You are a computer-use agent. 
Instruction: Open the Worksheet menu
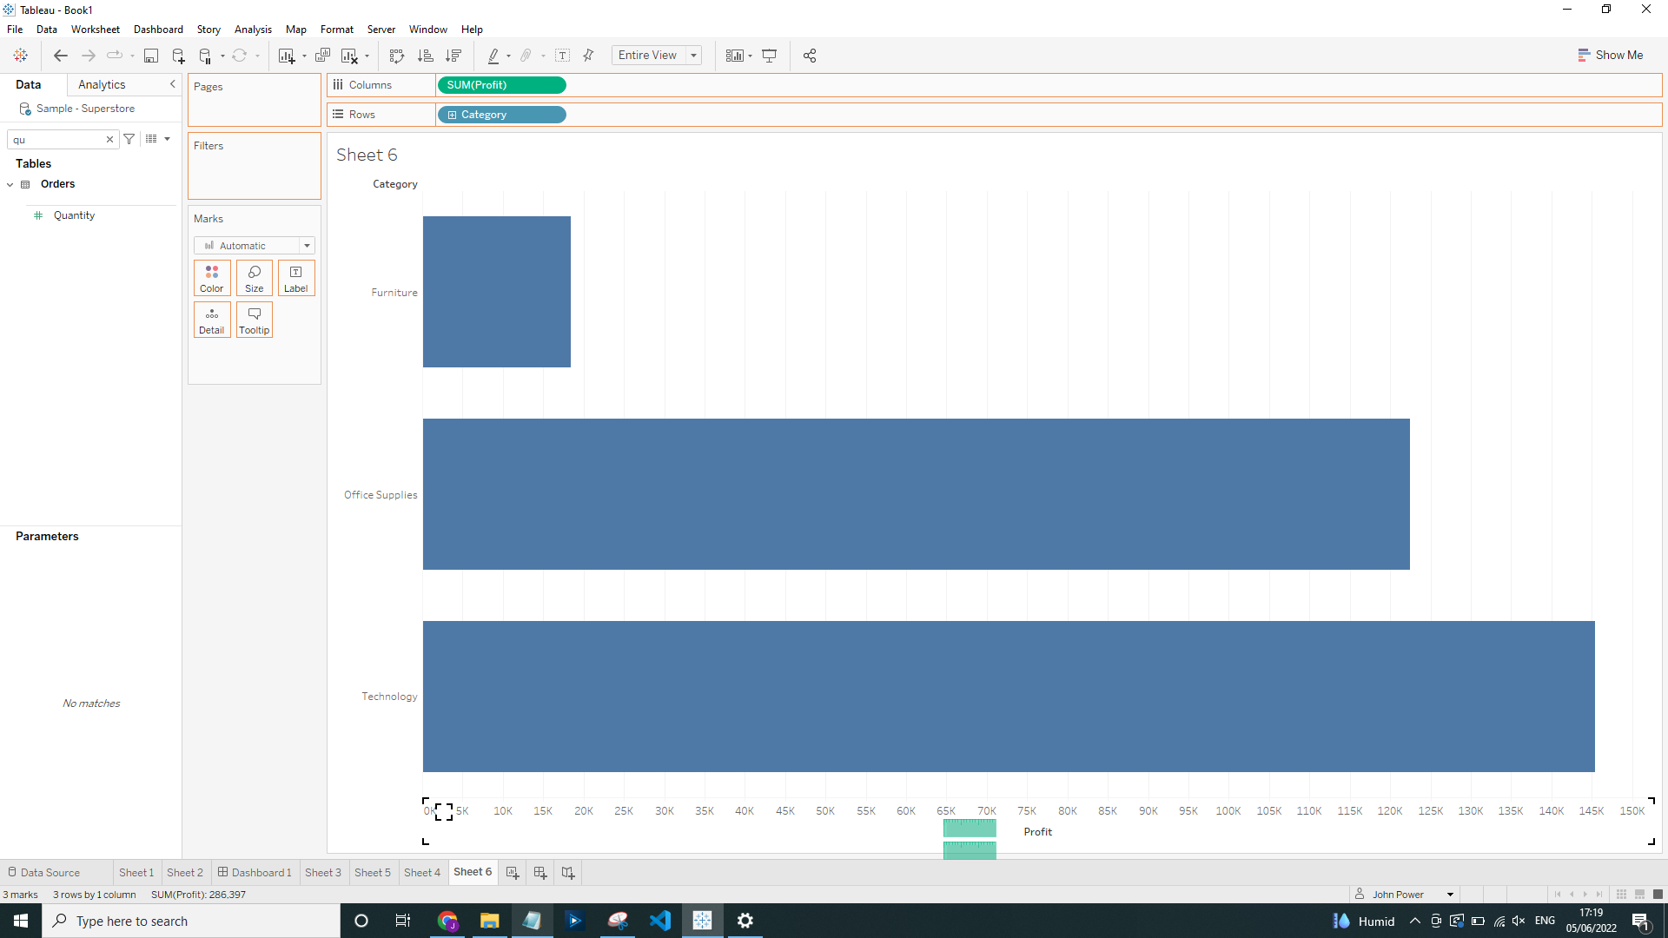(x=95, y=30)
